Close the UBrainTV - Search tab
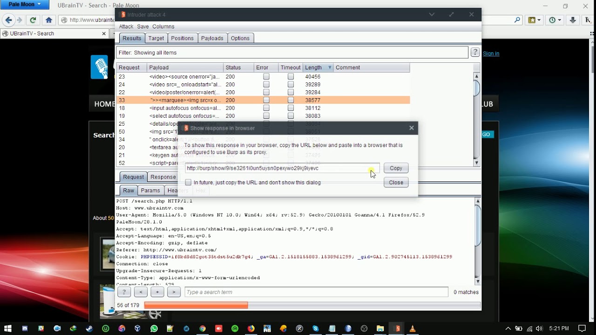The width and height of the screenshot is (596, 335). (104, 33)
